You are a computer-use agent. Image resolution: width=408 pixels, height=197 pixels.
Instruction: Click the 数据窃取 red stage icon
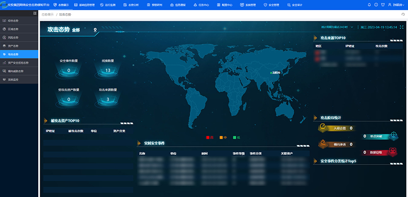point(393,152)
